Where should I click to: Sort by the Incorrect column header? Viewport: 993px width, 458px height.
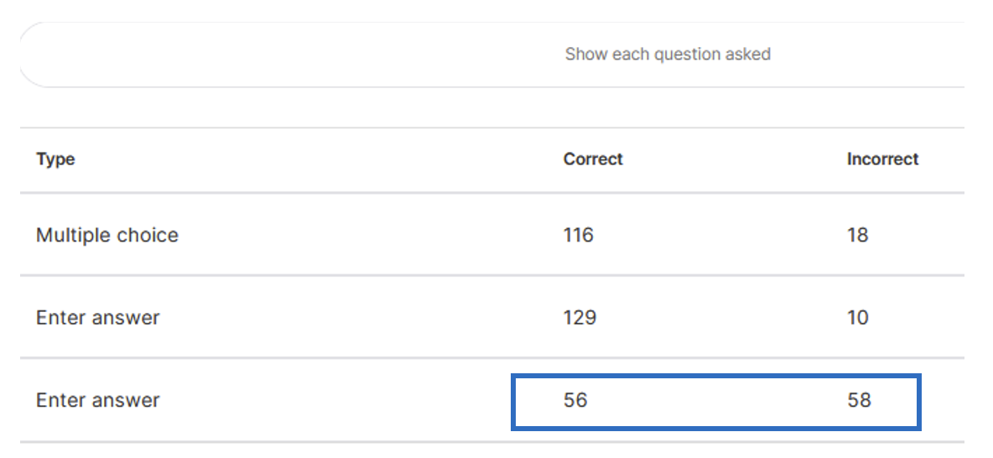coord(883,159)
